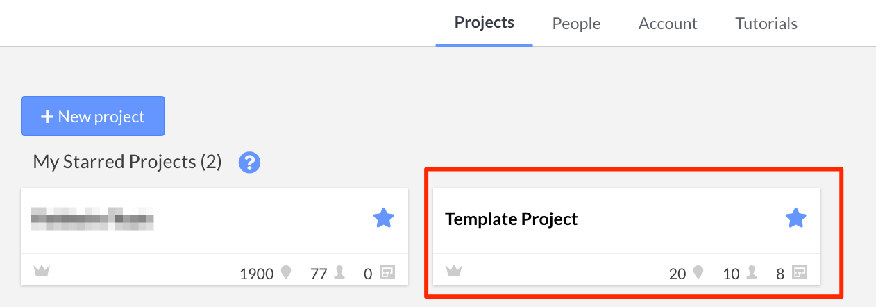The width and height of the screenshot is (876, 307).
Task: Unstar the blurred-name project card
Action: pos(384,219)
